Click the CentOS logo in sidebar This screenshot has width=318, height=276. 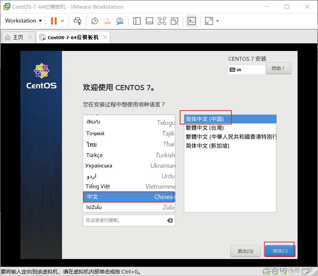(x=42, y=76)
